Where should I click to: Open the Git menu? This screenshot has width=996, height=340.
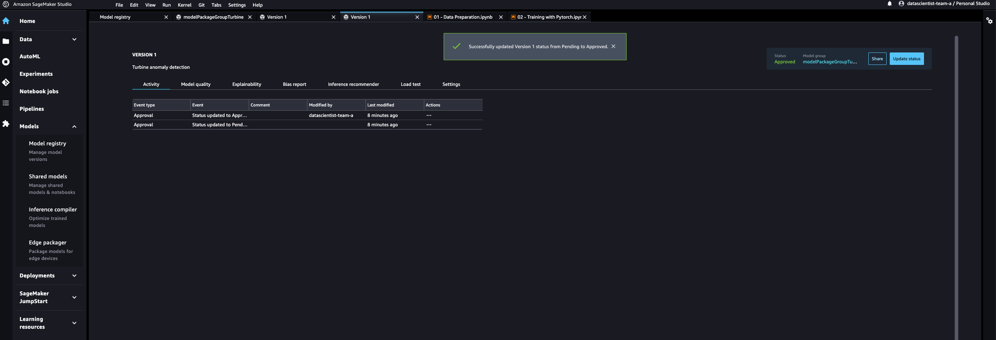pyautogui.click(x=201, y=5)
